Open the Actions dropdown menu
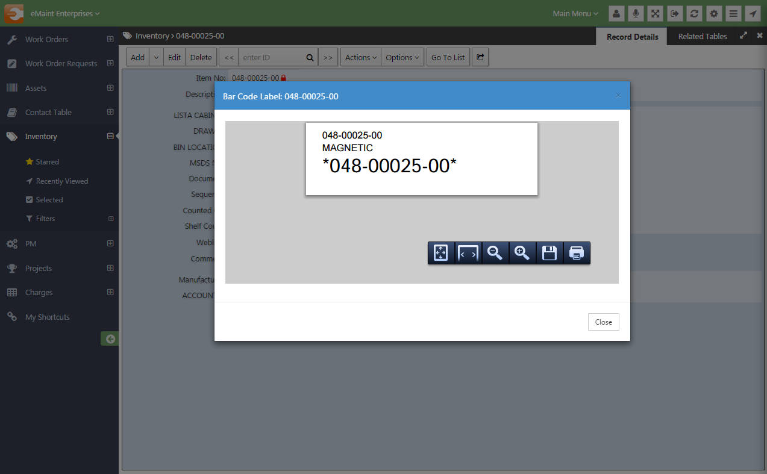The image size is (767, 474). pos(361,57)
